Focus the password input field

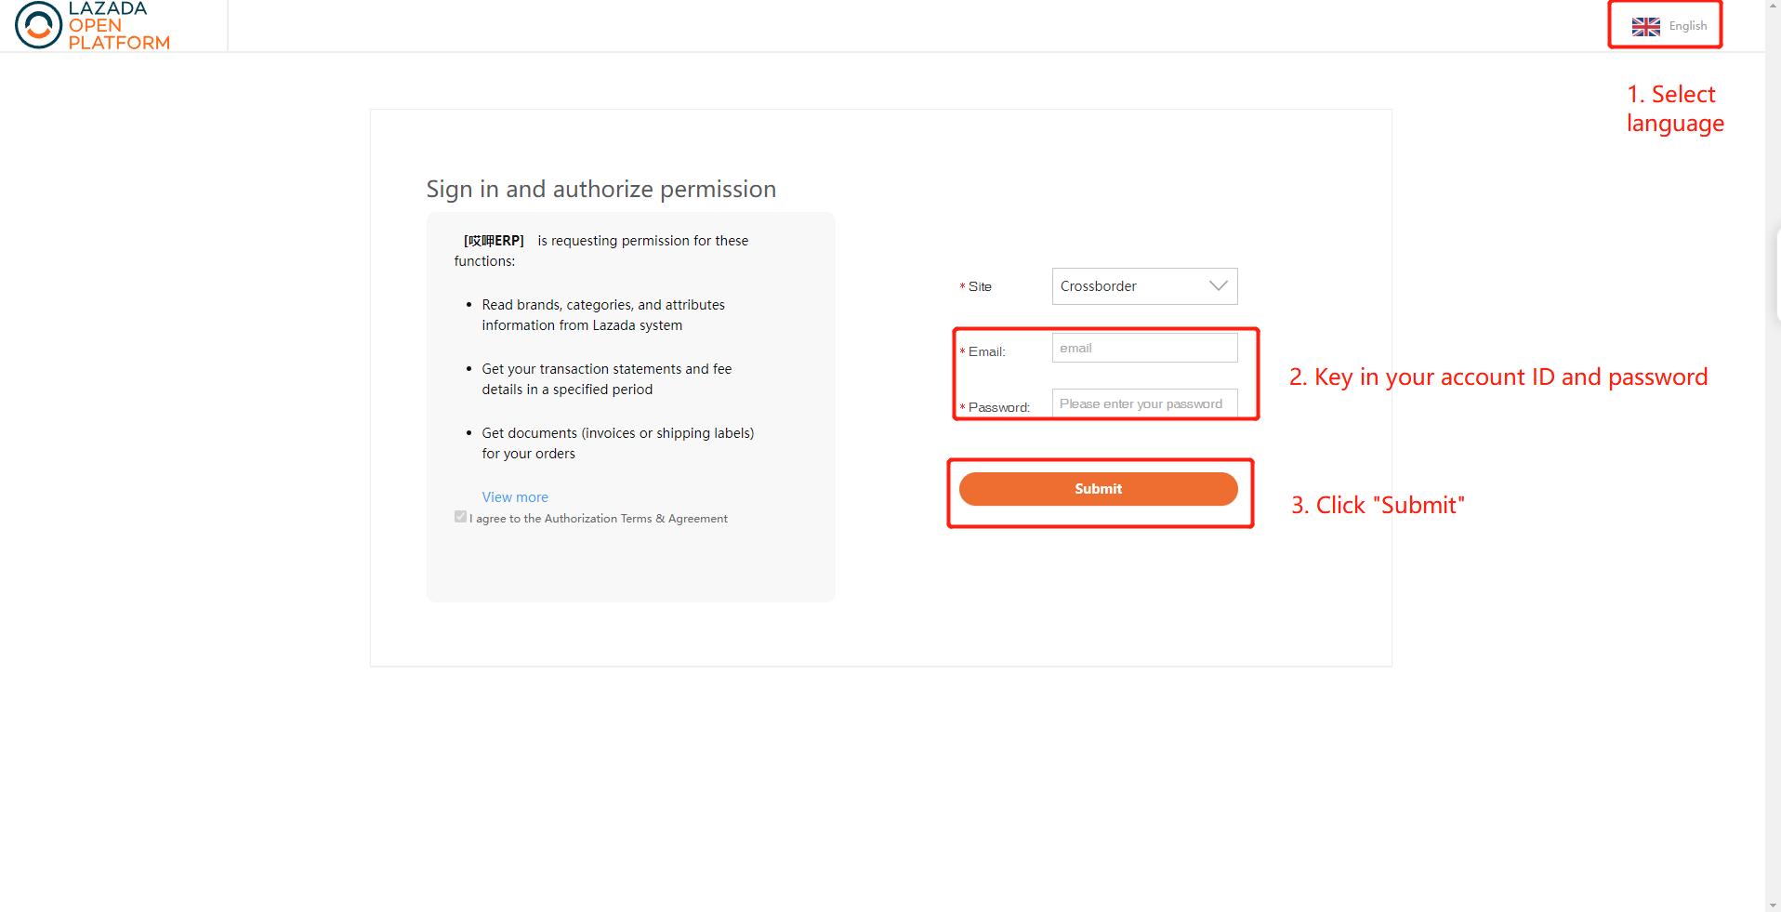[1144, 403]
